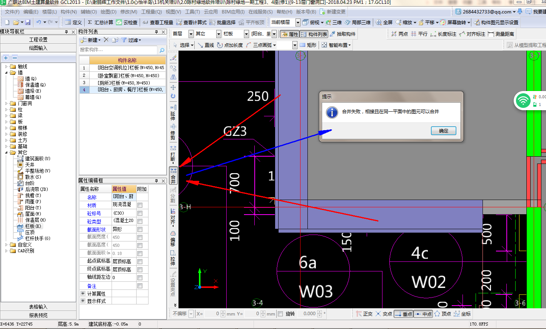
Task: Run 汇总计算 summary calculation
Action: (100, 22)
